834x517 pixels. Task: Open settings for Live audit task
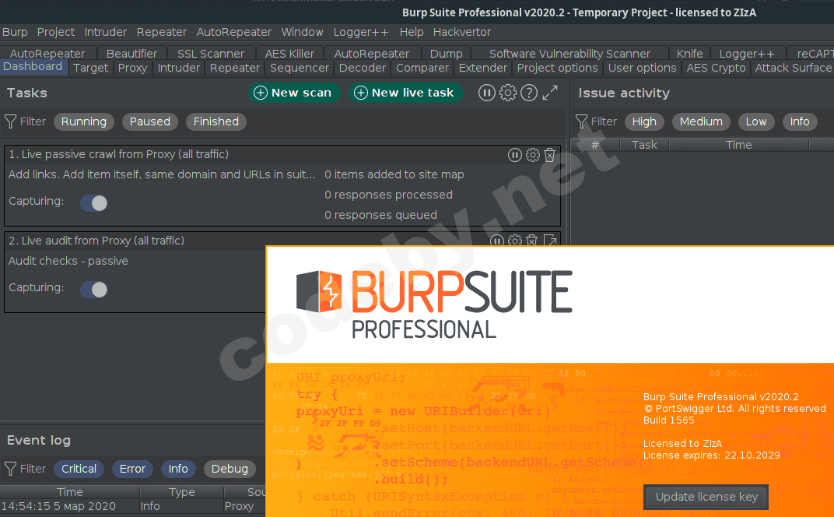point(515,241)
